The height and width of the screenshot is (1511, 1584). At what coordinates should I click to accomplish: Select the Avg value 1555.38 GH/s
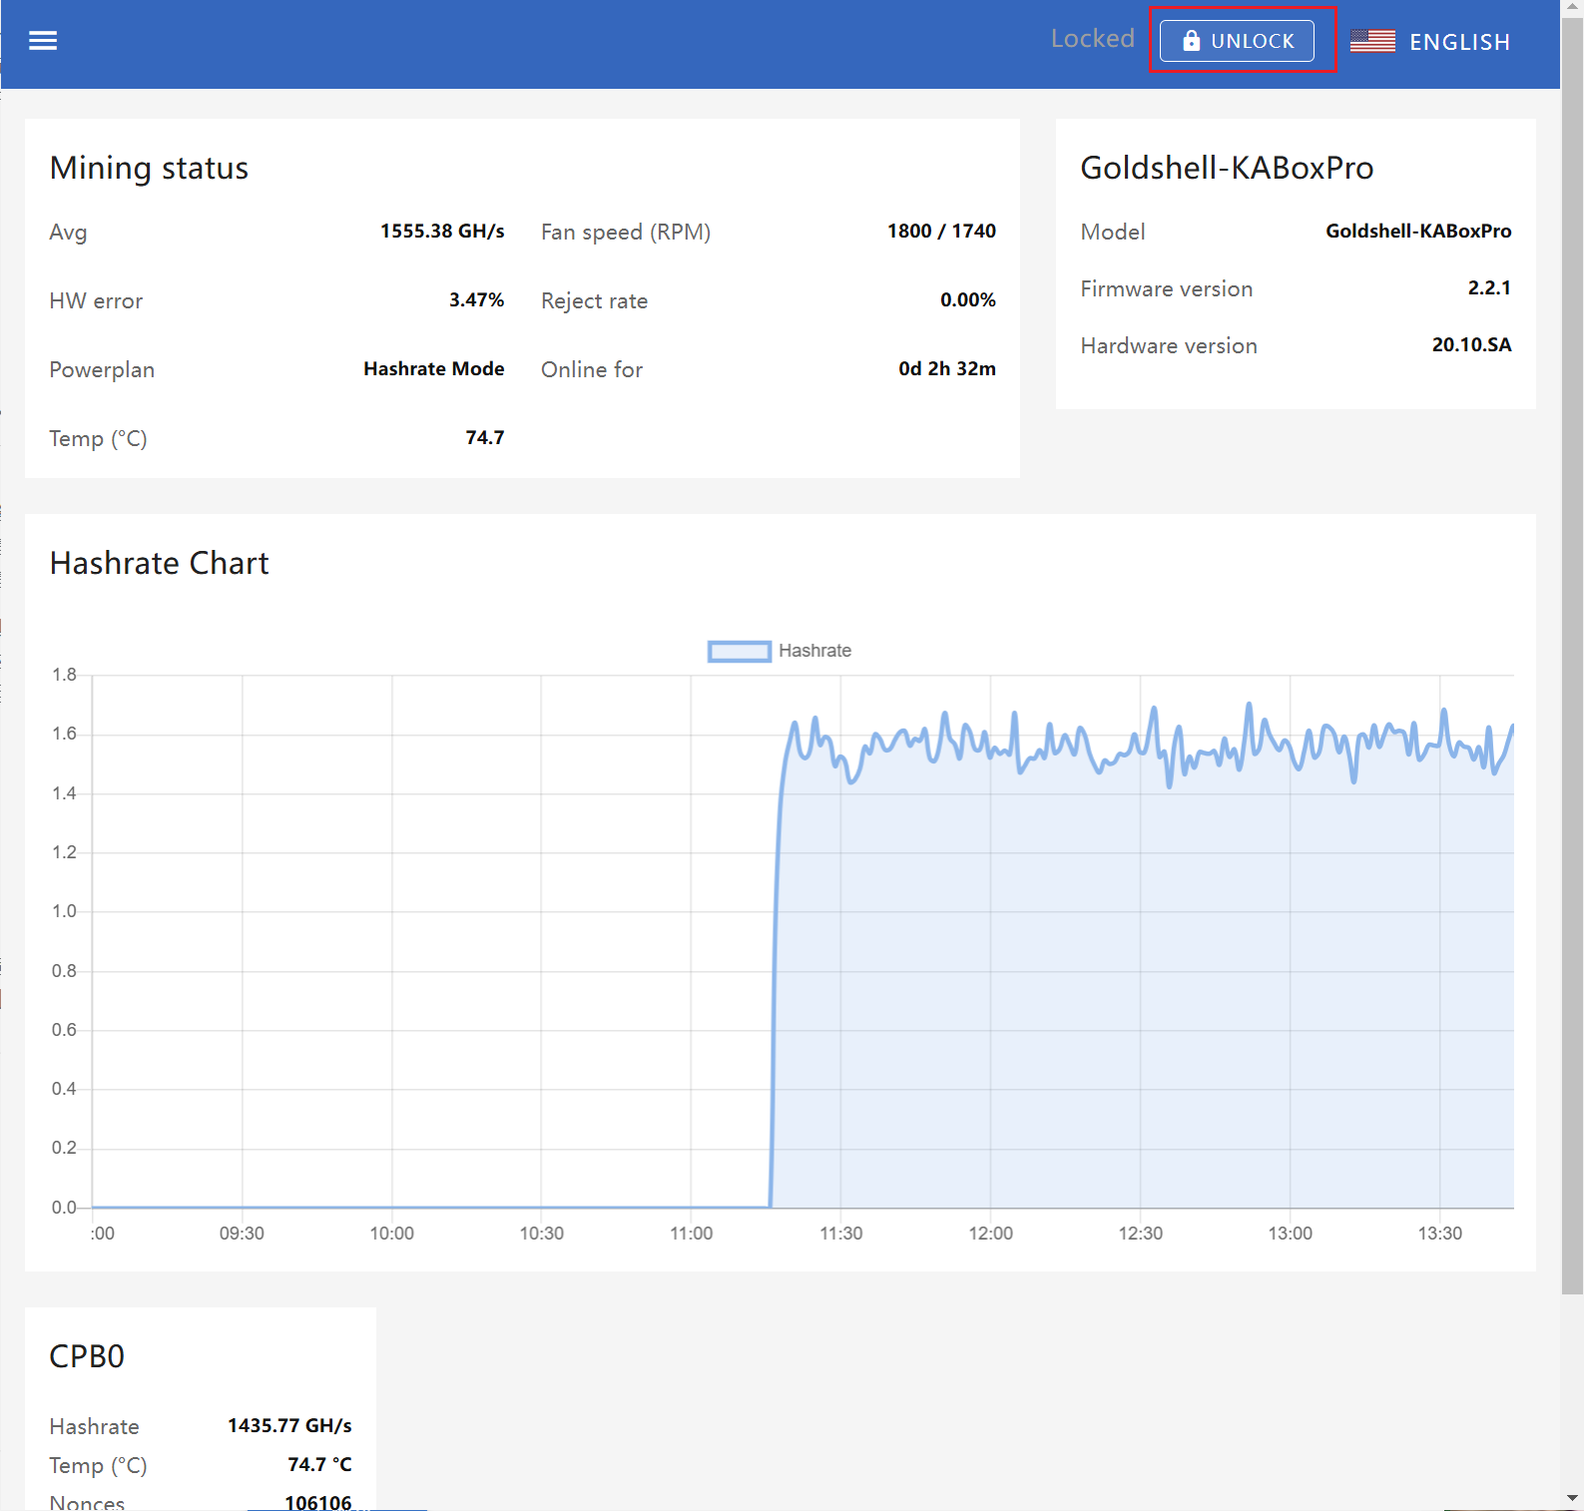[442, 231]
